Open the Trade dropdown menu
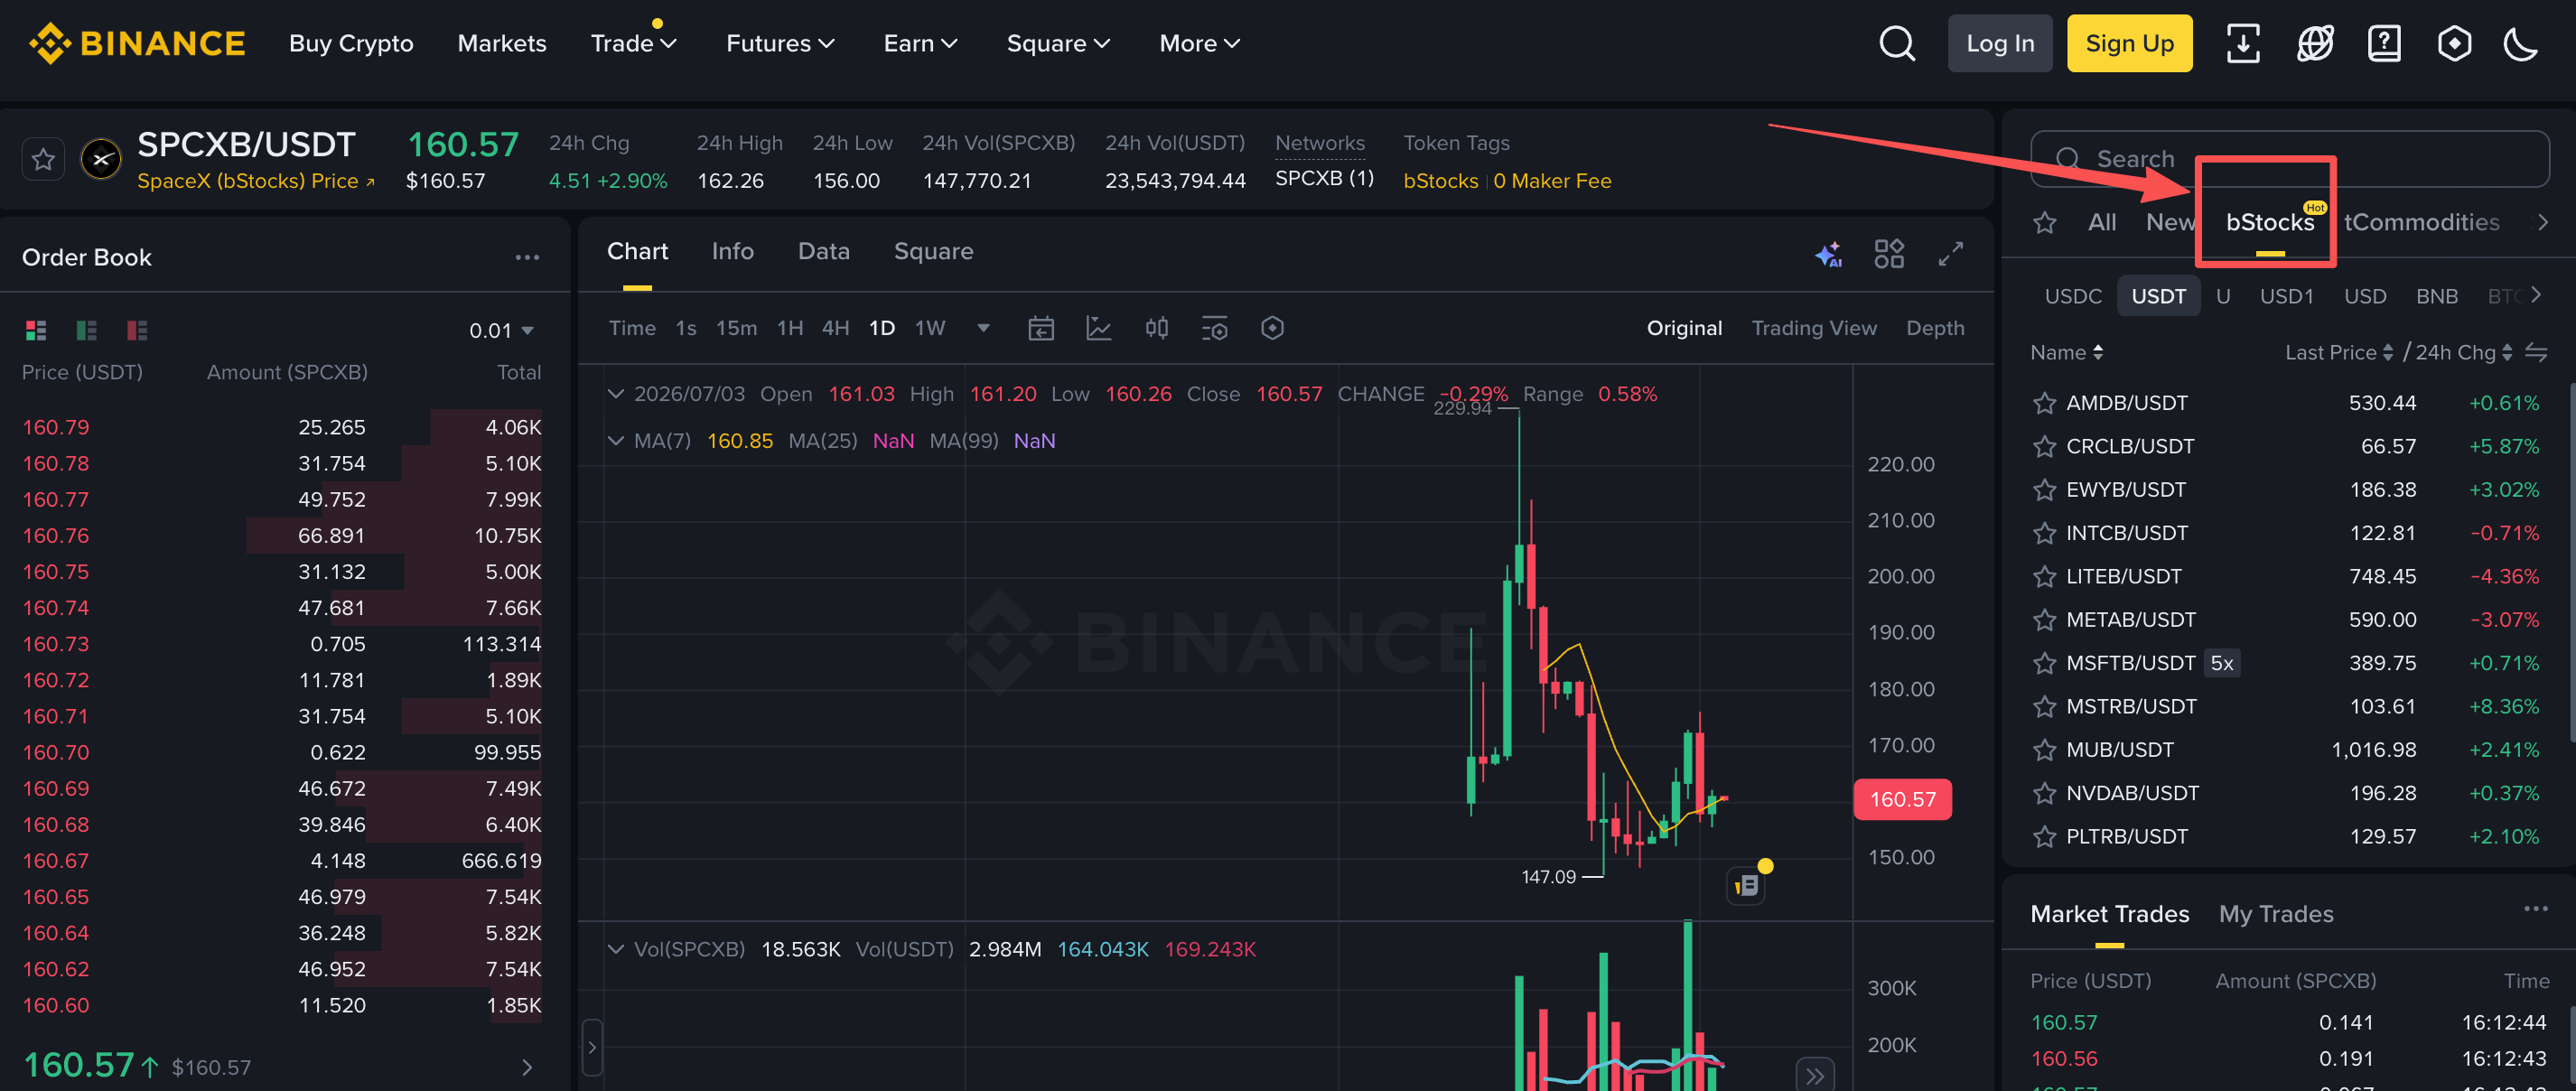The image size is (2576, 1091). (634, 43)
